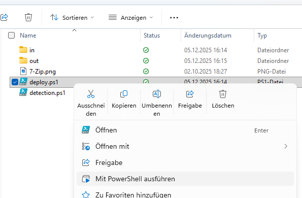Sort by the Name column header

28,36
